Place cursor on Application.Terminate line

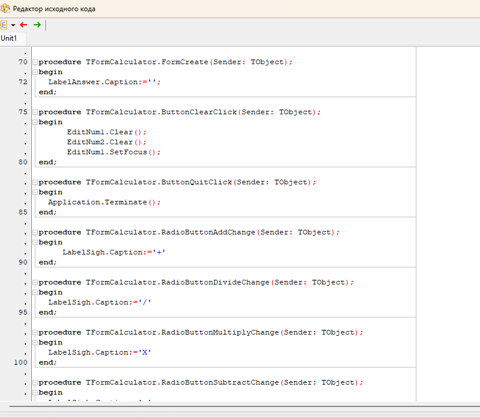click(x=104, y=202)
